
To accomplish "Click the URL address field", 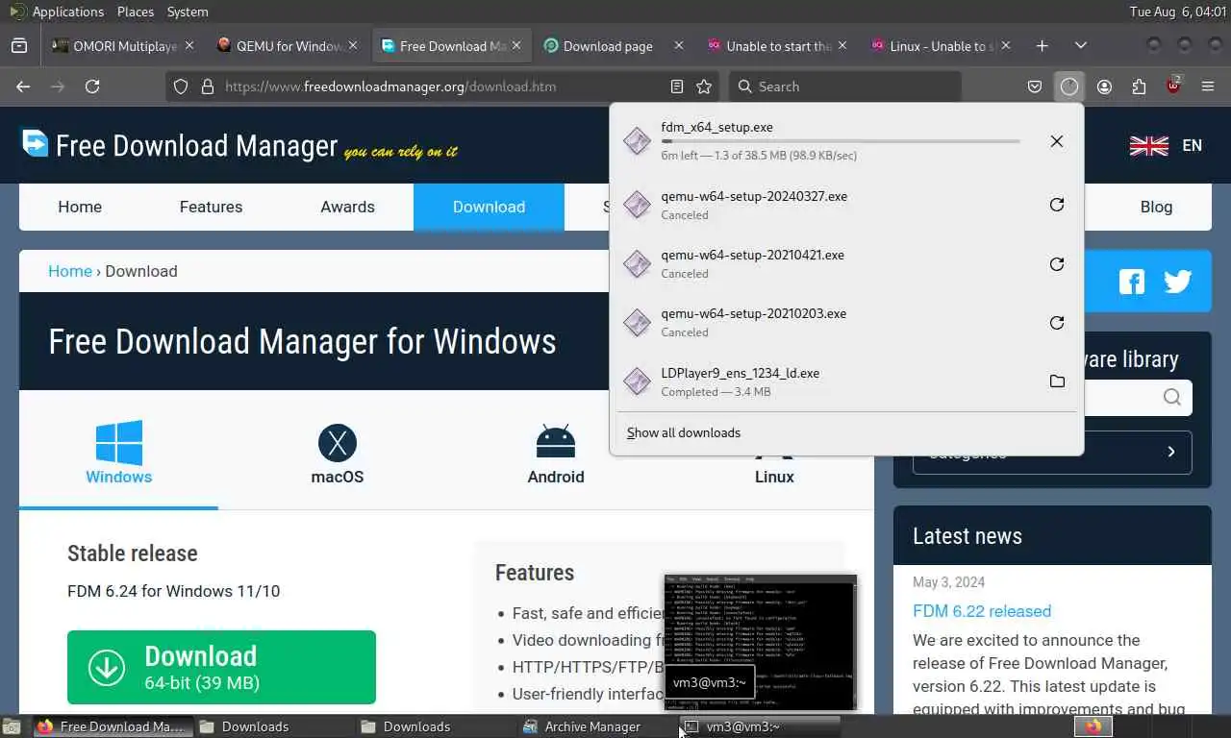I will pyautogui.click(x=442, y=86).
